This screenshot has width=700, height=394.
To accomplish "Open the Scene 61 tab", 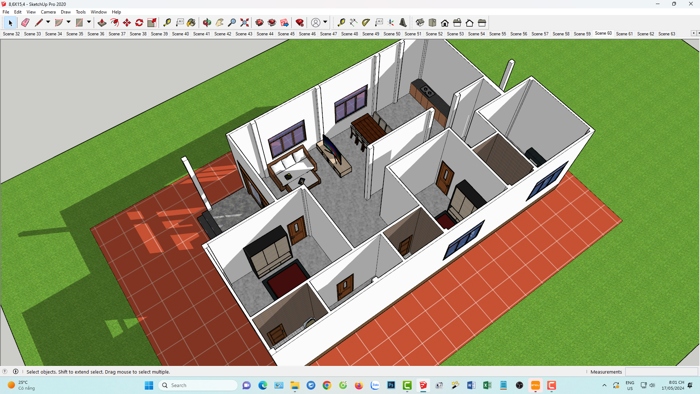I will click(624, 34).
